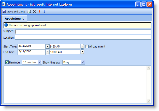Set low importance with blue down arrow
Image resolution: width=159 pixels, height=111 pixels.
[44, 11]
